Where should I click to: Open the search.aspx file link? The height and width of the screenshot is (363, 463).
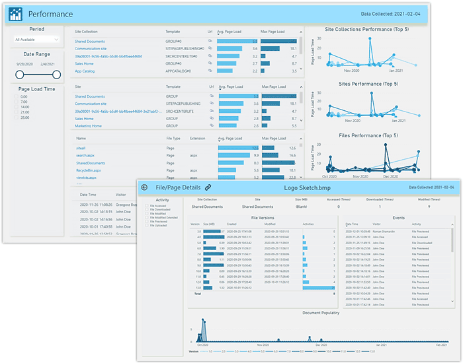86,156
